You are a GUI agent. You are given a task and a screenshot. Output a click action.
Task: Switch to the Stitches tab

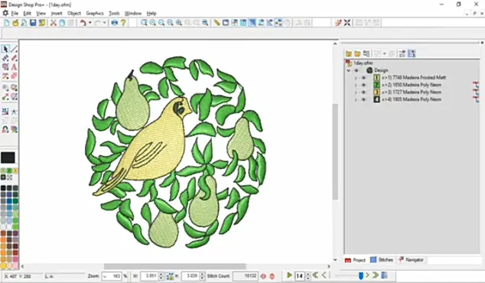(x=382, y=260)
